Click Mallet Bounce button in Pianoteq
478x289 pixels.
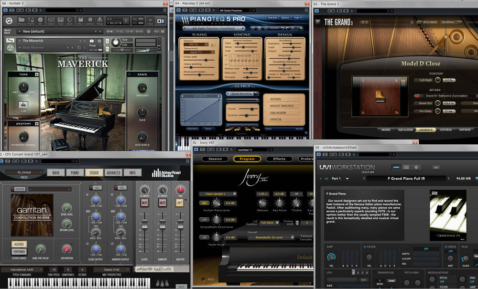284,106
